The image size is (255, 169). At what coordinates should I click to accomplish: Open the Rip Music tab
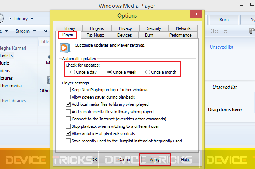pyautogui.click(x=95, y=35)
